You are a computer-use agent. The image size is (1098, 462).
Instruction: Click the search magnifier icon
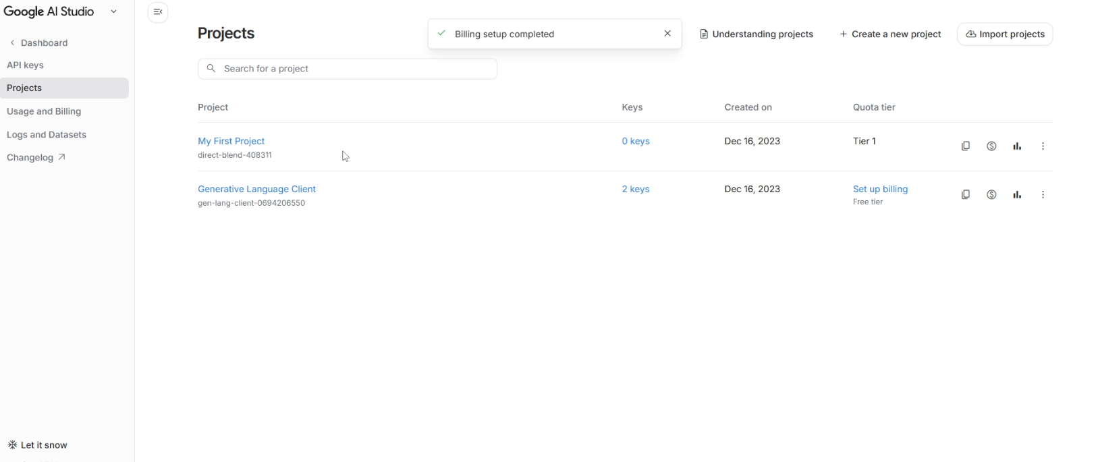point(211,69)
